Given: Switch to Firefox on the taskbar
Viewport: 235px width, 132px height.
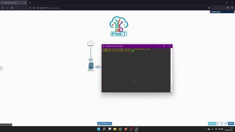Looking at the screenshot, I should tap(126, 129).
